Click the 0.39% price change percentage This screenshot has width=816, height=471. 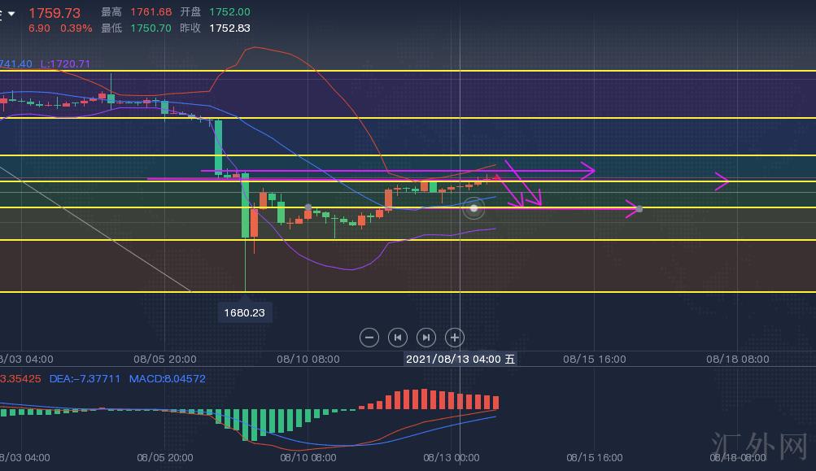76,28
